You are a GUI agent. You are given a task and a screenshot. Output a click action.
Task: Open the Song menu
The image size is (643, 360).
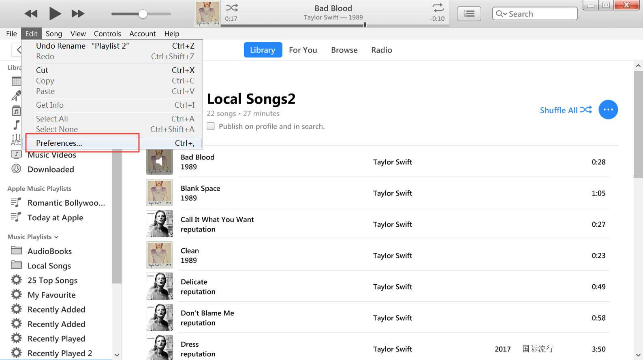(54, 34)
